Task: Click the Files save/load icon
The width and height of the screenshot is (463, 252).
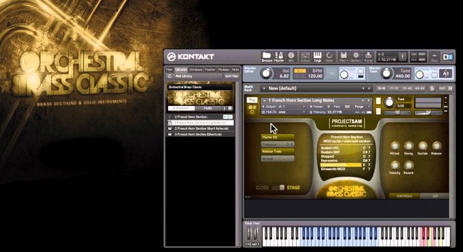Action: [344, 57]
